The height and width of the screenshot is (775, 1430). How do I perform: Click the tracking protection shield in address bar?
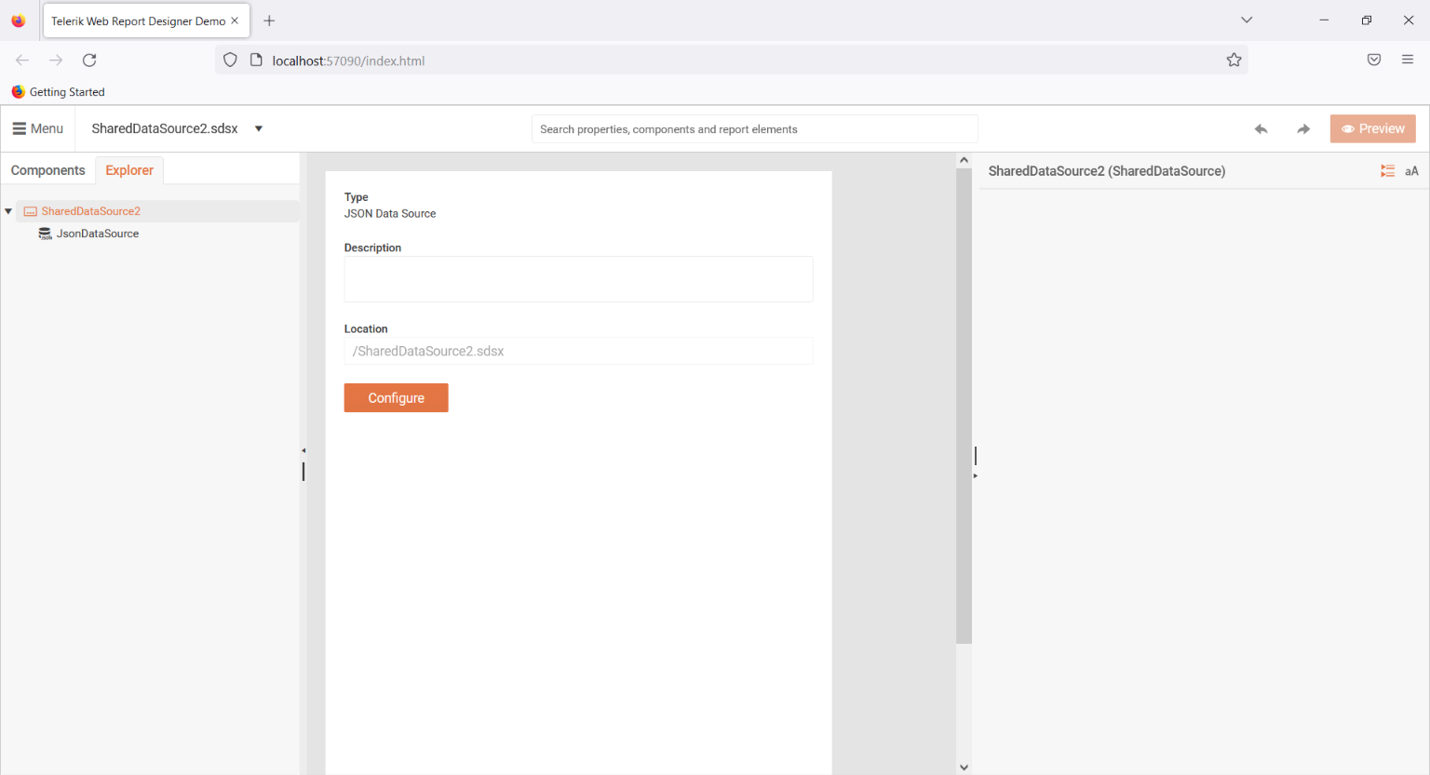[x=230, y=60]
